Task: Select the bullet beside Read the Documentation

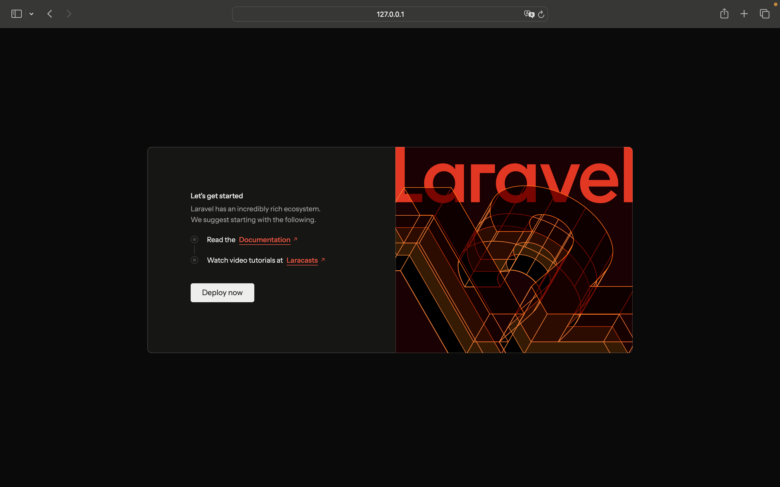Action: point(194,239)
